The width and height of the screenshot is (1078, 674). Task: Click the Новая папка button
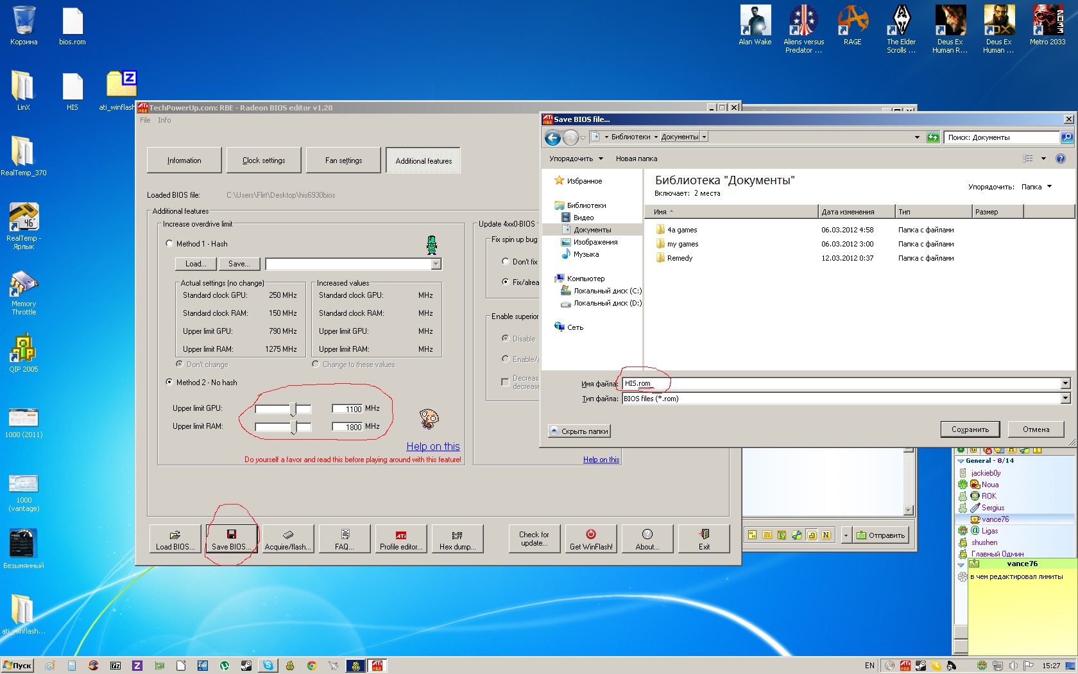637,159
